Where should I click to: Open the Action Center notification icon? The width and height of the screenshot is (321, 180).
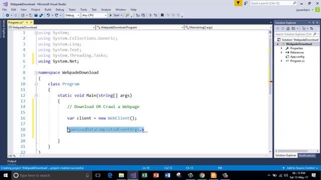pyautogui.click(x=313, y=175)
